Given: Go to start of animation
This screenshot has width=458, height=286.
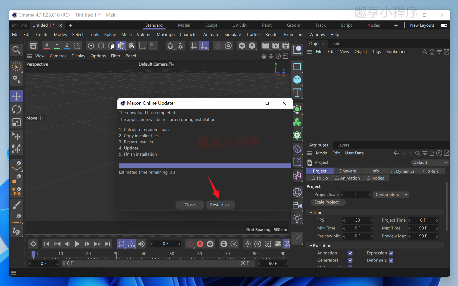Looking at the screenshot, I should 47,244.
